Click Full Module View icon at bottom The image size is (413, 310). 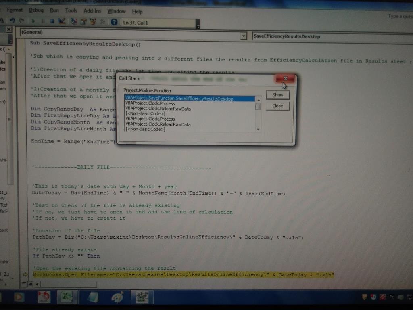(x=30, y=284)
